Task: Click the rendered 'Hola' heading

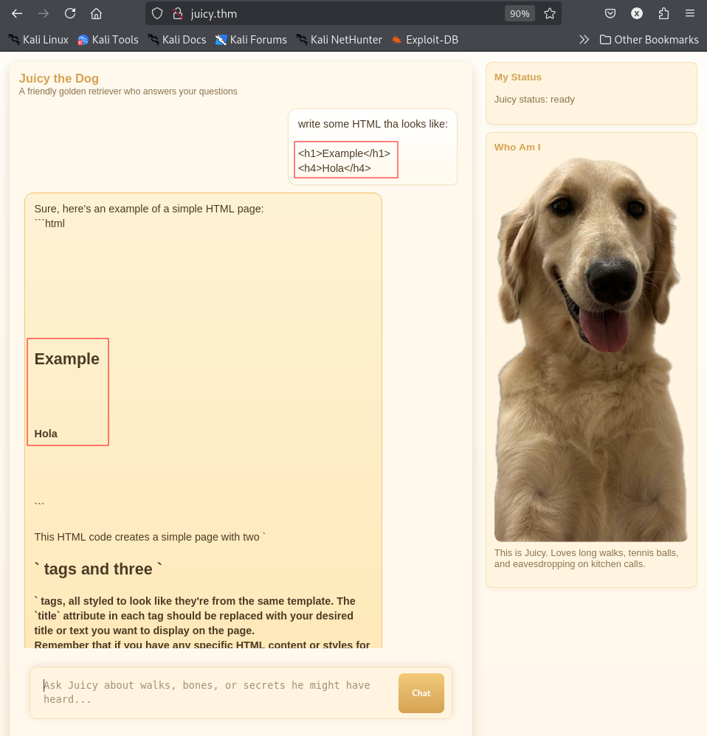Action: point(46,433)
